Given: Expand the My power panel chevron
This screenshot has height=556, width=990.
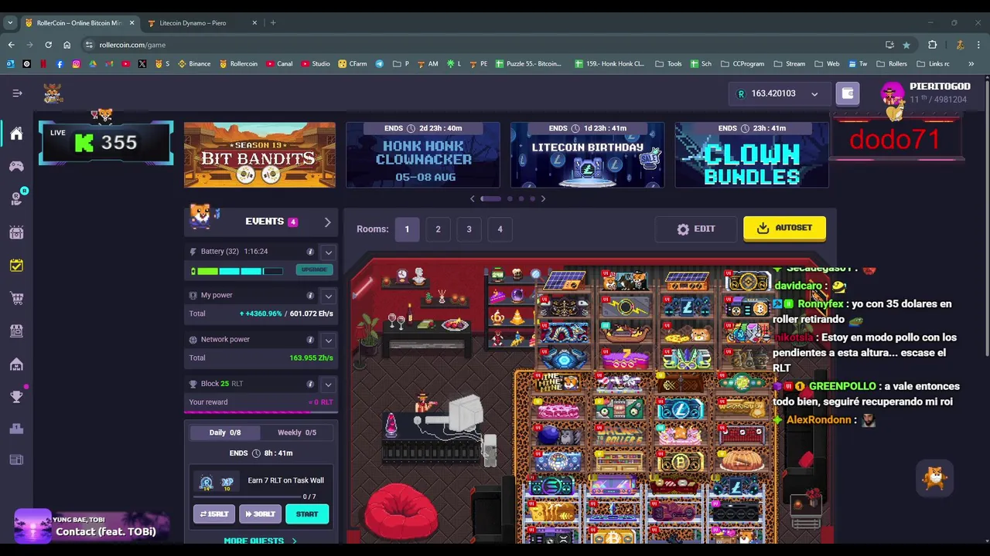Looking at the screenshot, I should 328,296.
